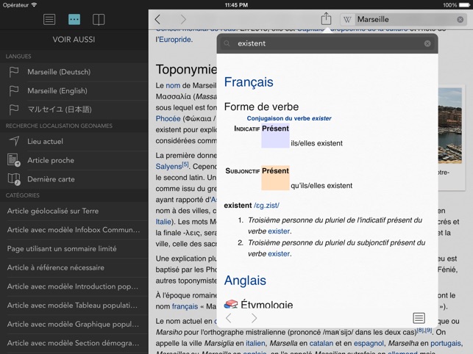This screenshot has height=354, width=473.
Task: Tap the 11:45 PM clock in status bar
Action: (237, 5)
